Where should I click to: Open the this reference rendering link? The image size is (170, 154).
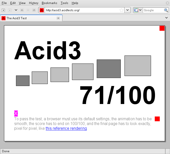click(66, 128)
